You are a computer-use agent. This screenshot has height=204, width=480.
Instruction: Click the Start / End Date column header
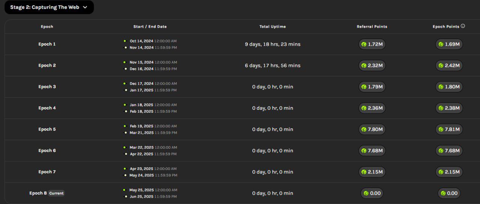click(x=150, y=27)
